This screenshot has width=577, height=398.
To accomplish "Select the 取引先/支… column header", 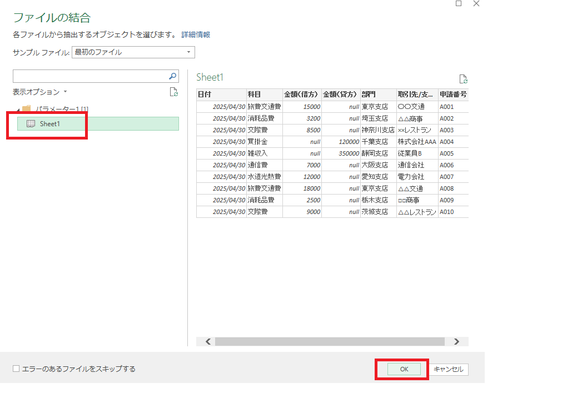I will pyautogui.click(x=416, y=94).
